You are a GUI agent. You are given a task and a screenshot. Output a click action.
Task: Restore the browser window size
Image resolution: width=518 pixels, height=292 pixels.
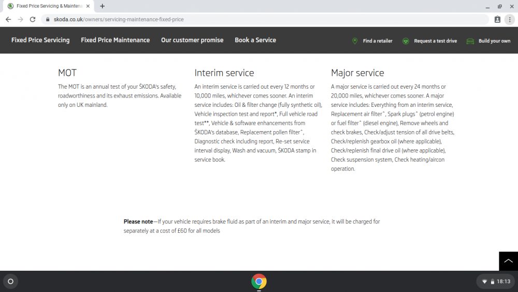(x=500, y=6)
